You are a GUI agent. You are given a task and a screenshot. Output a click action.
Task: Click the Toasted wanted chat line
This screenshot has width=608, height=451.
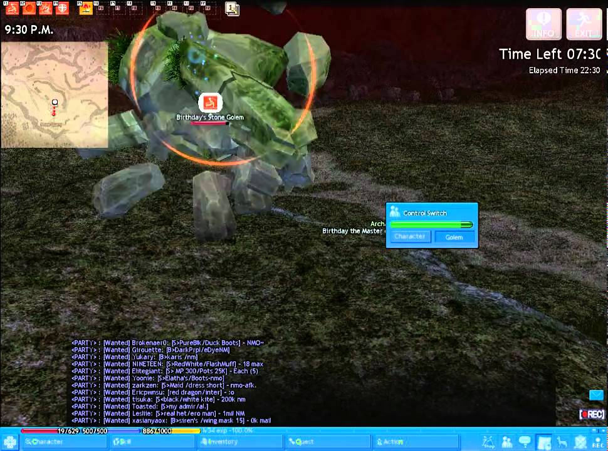(x=140, y=407)
